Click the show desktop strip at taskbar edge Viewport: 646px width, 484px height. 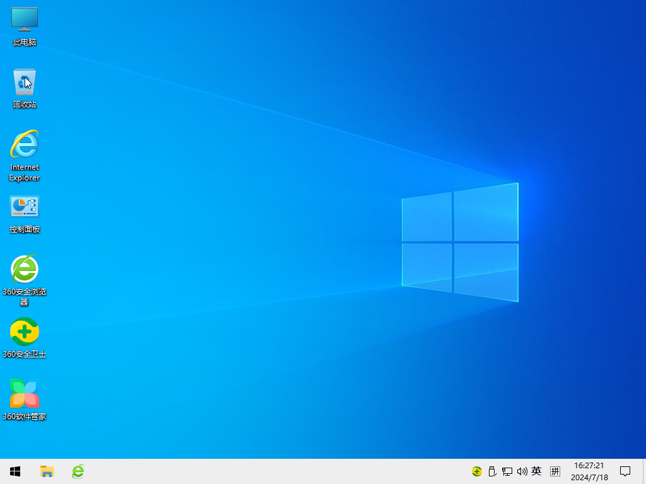[644, 471]
